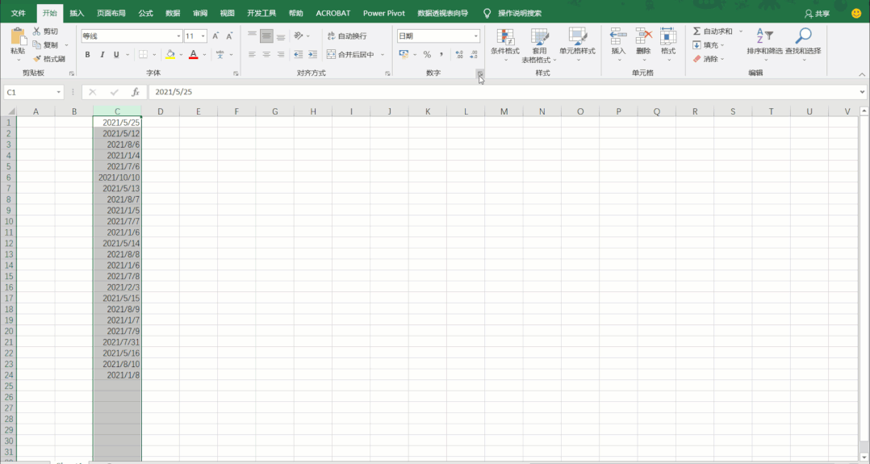Click the Share (共享) button
The width and height of the screenshot is (870, 464).
coord(817,13)
